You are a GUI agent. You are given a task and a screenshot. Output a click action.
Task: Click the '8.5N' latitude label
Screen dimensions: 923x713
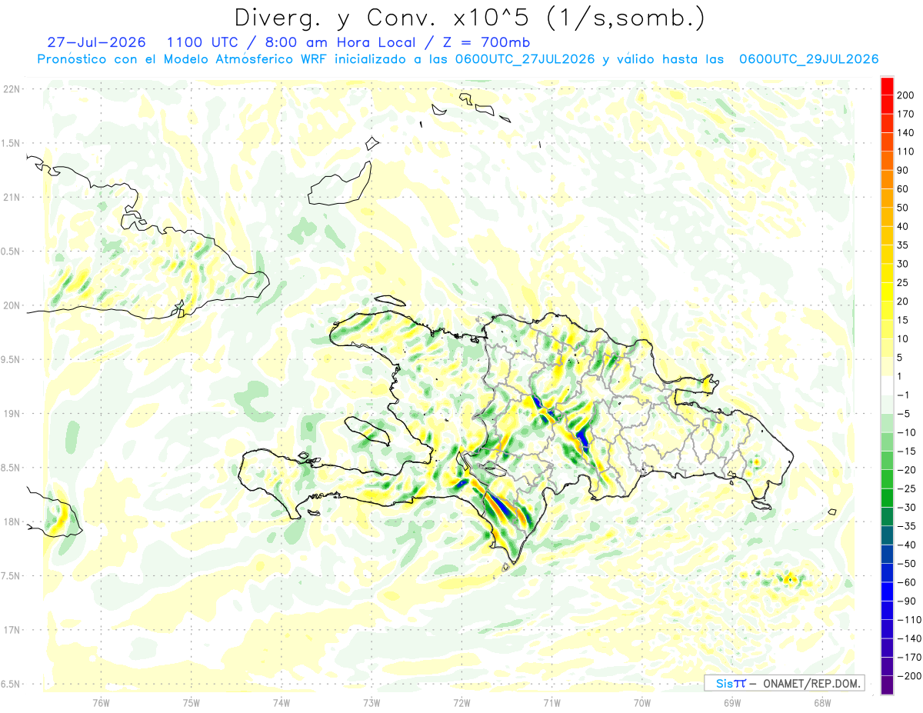pos(12,468)
